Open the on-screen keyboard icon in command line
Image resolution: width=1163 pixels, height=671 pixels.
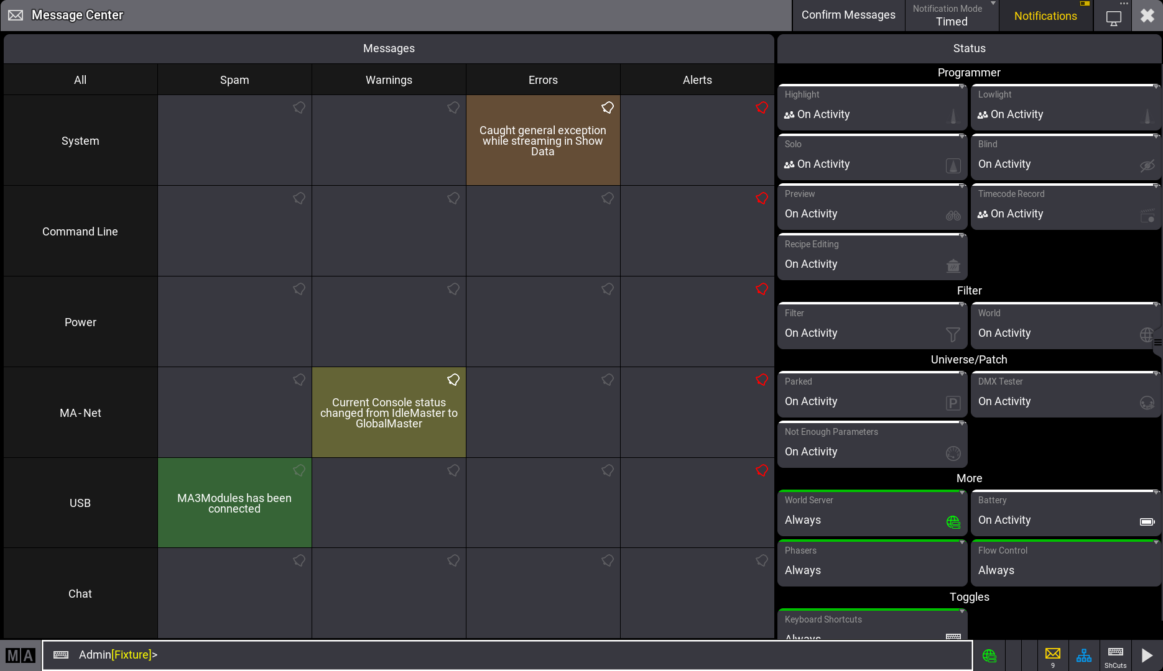pos(61,655)
